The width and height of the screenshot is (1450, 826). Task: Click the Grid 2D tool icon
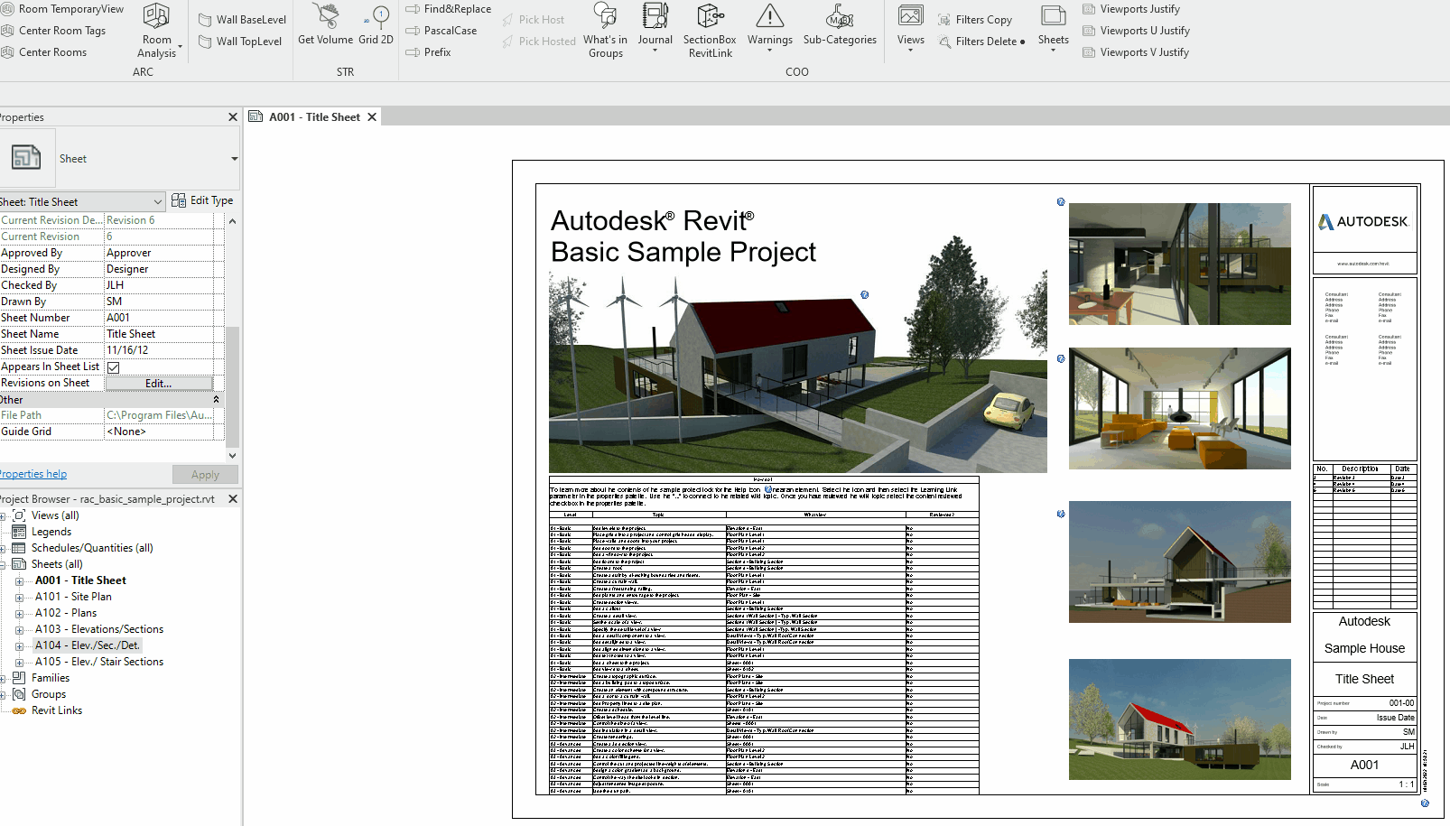(x=376, y=16)
